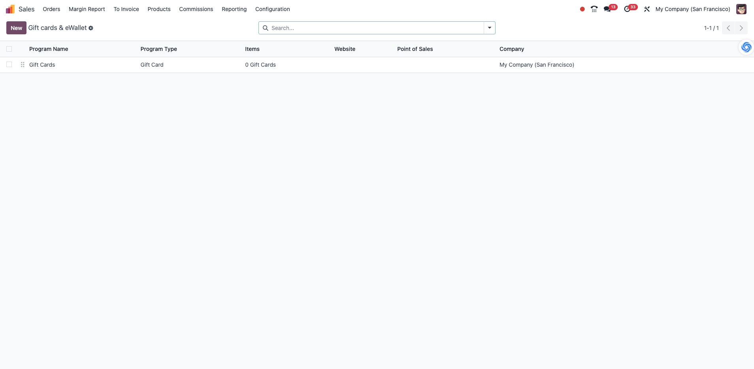This screenshot has height=369, width=754.
Task: Sort by Point of Sales column header
Action: point(415,49)
